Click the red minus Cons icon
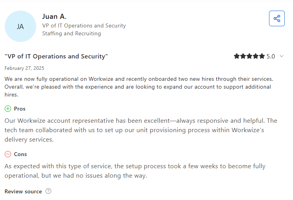This screenshot has width=293, height=200. coord(8,154)
